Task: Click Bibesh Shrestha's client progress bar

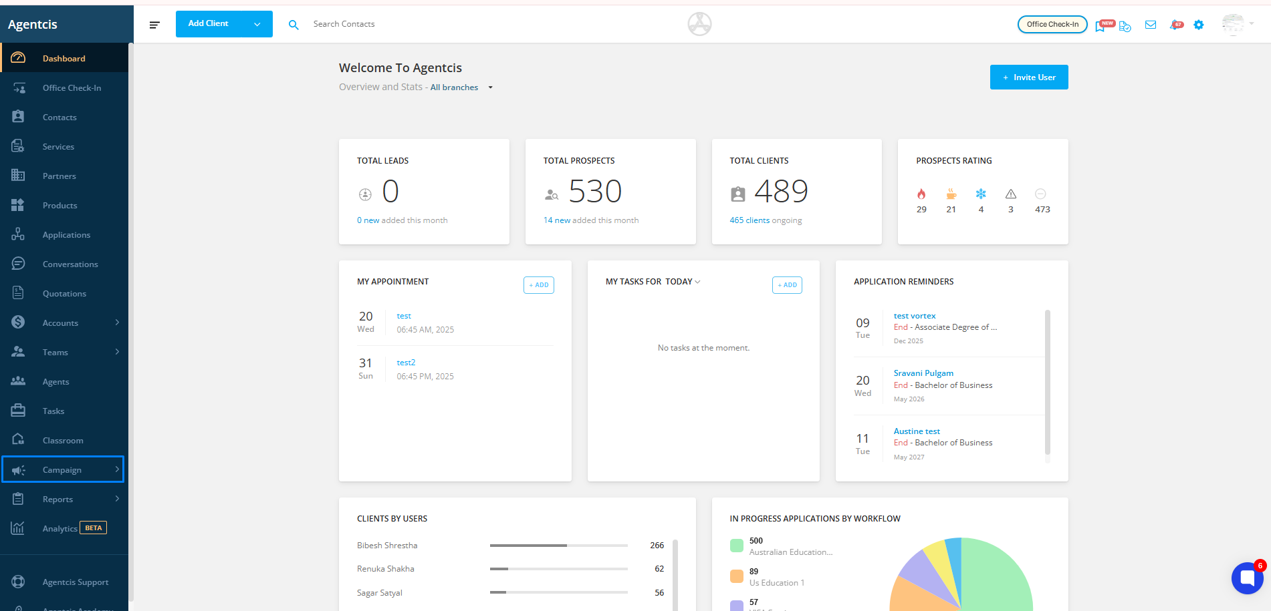Action: click(x=559, y=546)
